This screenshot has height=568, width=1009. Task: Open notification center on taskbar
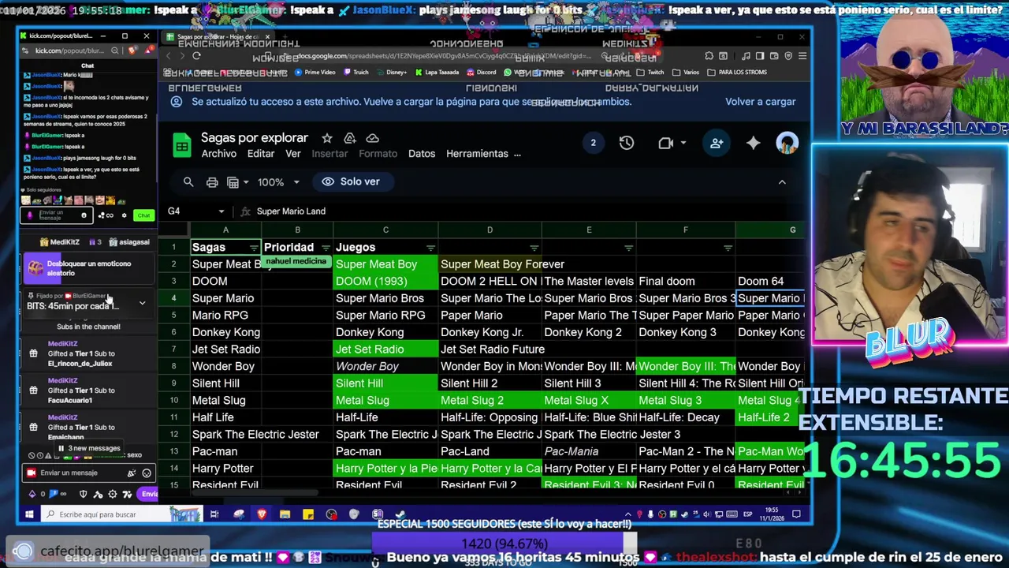[796, 514]
